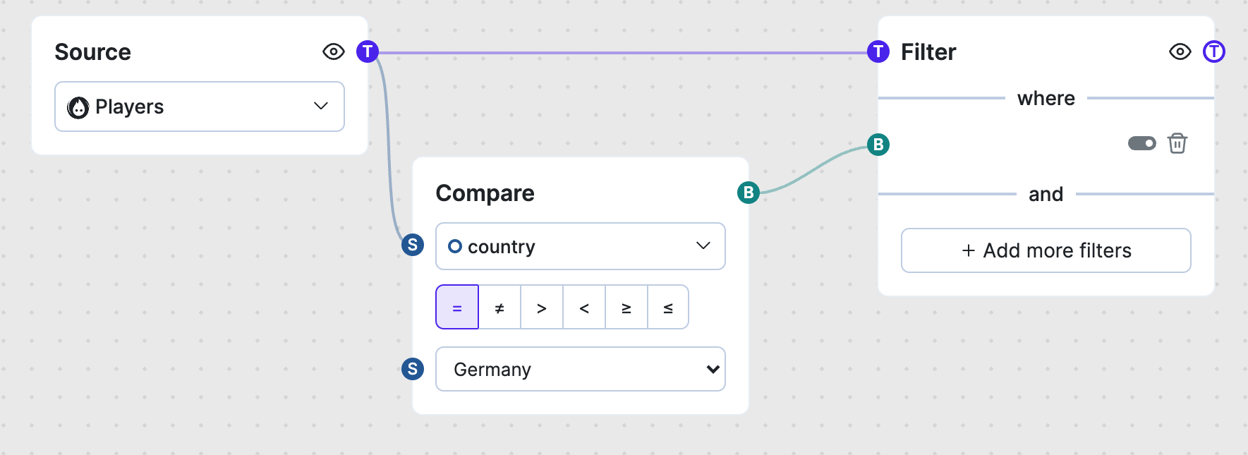Click the Add more filters button

point(1046,250)
